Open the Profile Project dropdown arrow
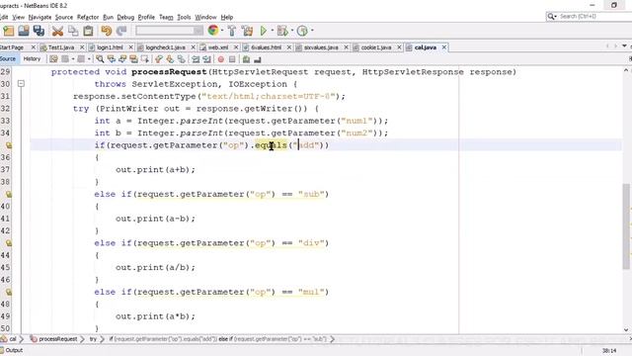Screen dimensions: 632x356 pyautogui.click(x=312, y=31)
